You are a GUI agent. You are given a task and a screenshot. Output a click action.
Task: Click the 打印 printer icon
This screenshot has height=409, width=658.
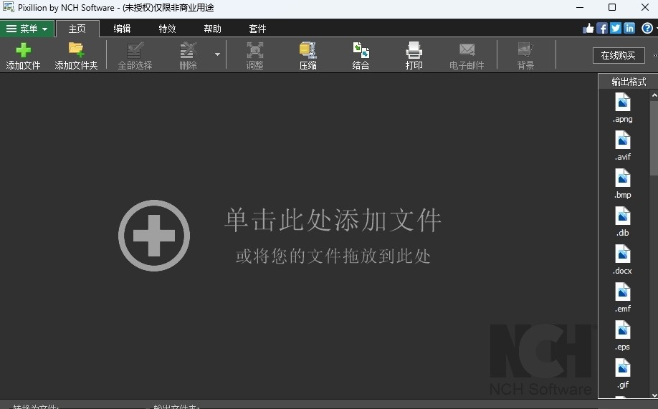coord(414,50)
